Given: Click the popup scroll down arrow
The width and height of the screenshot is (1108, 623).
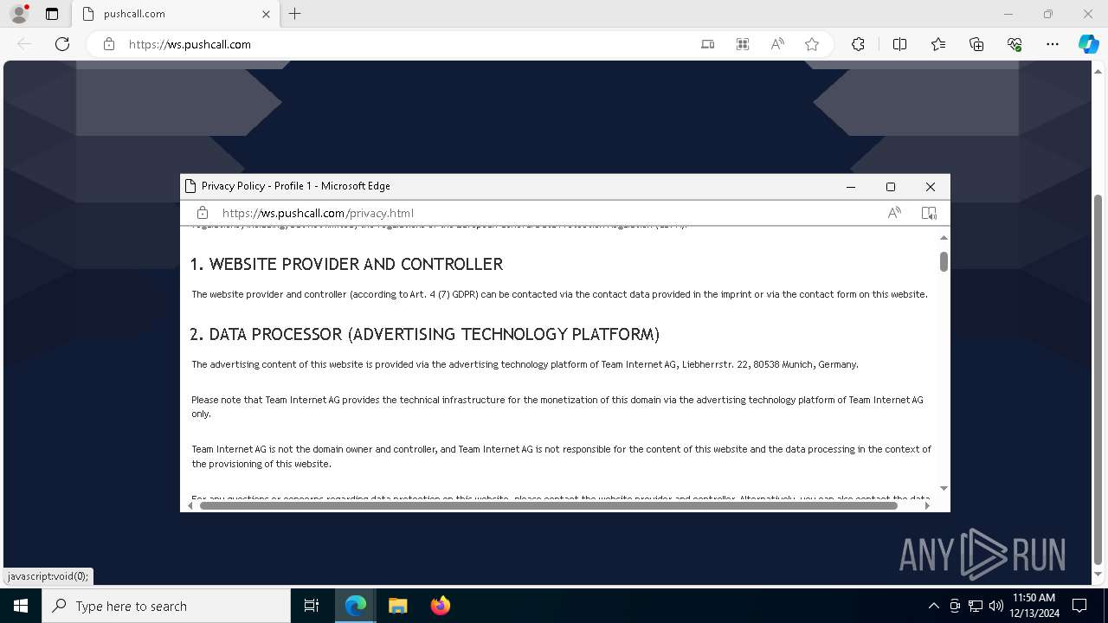Looking at the screenshot, I should (x=944, y=489).
